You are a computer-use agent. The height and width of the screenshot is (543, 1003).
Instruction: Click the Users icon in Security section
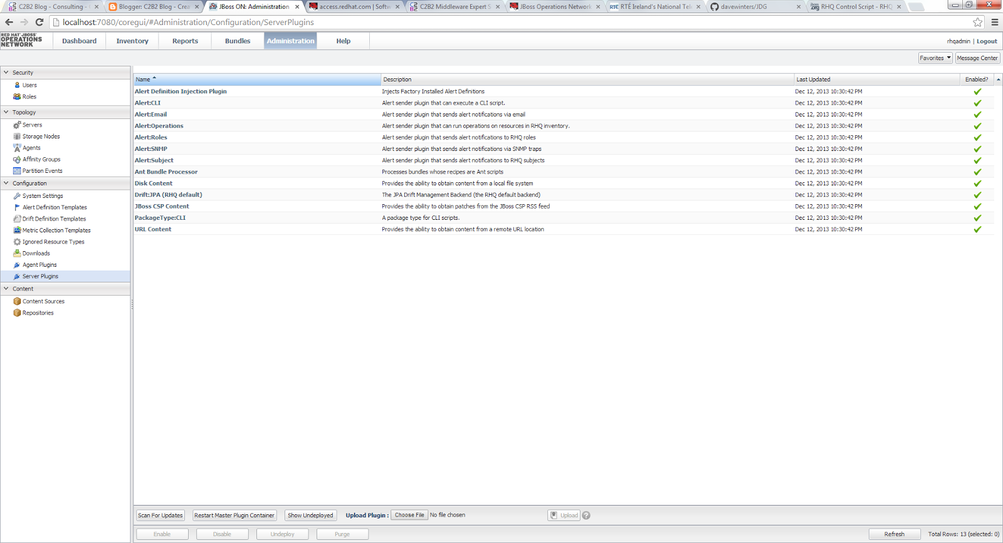(x=17, y=85)
